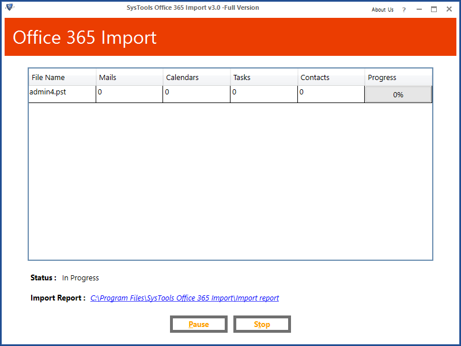The width and height of the screenshot is (461, 346).
Task: Click the Office 365 Import banner title
Action: [x=85, y=37]
